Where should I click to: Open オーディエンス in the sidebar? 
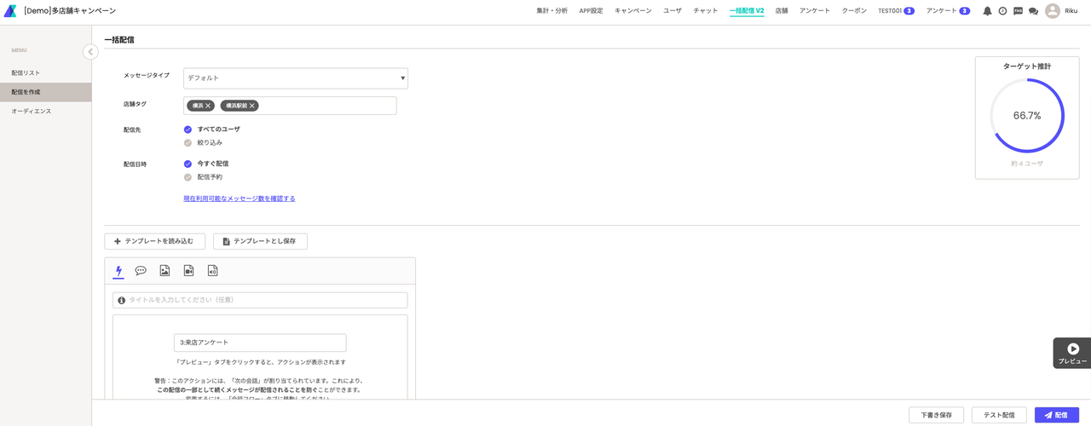click(x=32, y=111)
